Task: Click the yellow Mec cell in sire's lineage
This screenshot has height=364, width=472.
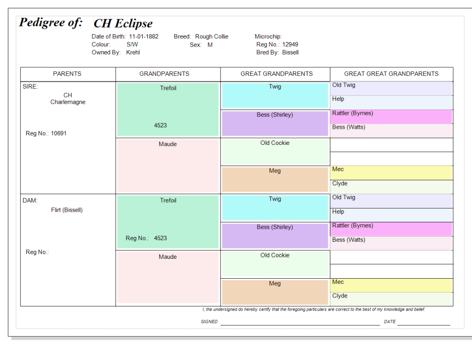Action: (391, 173)
